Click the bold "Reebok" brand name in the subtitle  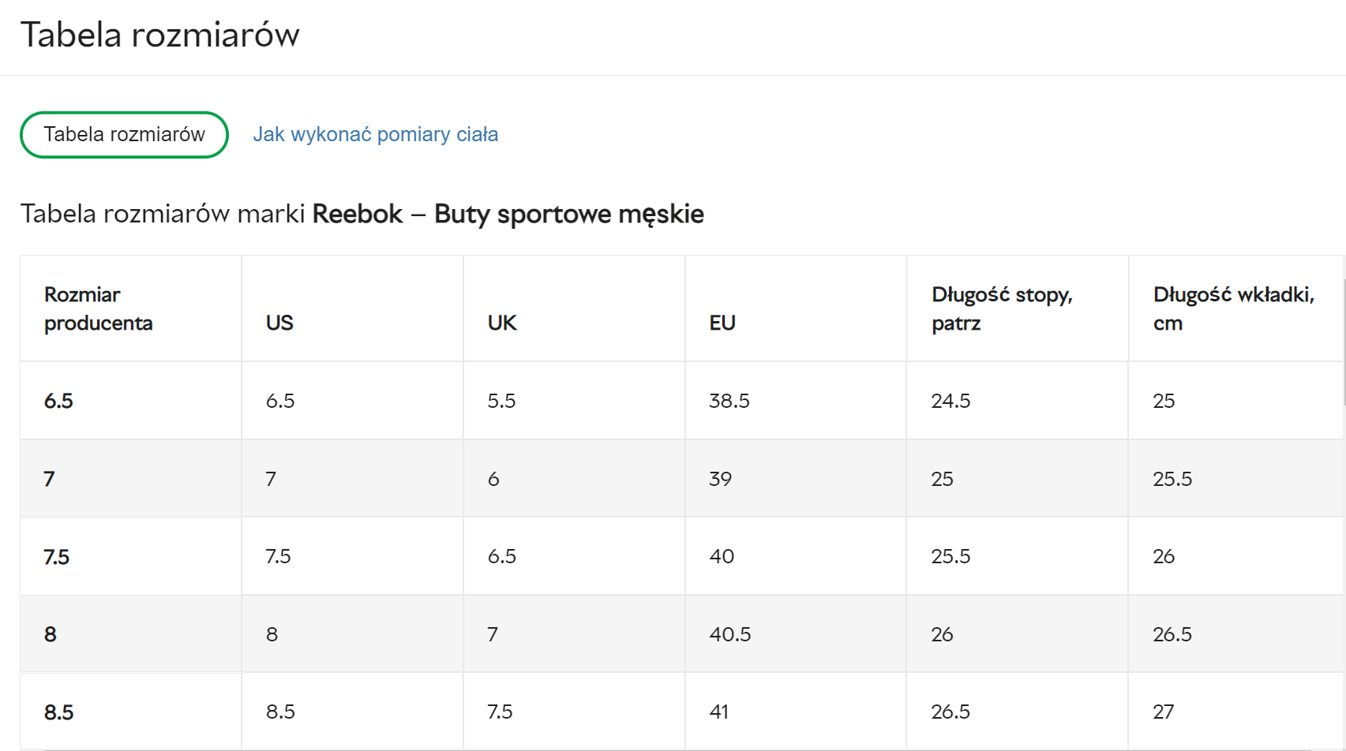pos(358,214)
